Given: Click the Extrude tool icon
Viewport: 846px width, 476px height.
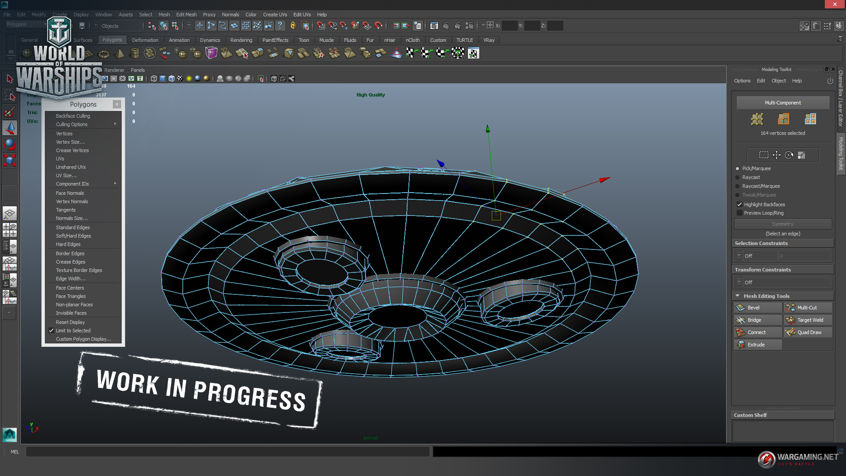Looking at the screenshot, I should click(x=741, y=345).
